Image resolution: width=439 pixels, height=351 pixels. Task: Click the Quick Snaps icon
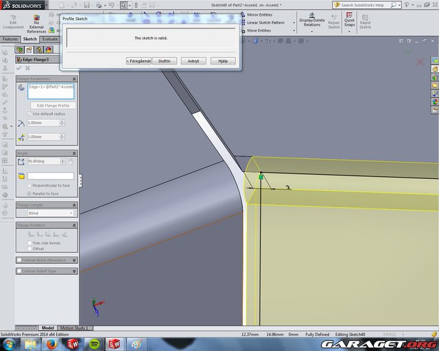coord(349,22)
